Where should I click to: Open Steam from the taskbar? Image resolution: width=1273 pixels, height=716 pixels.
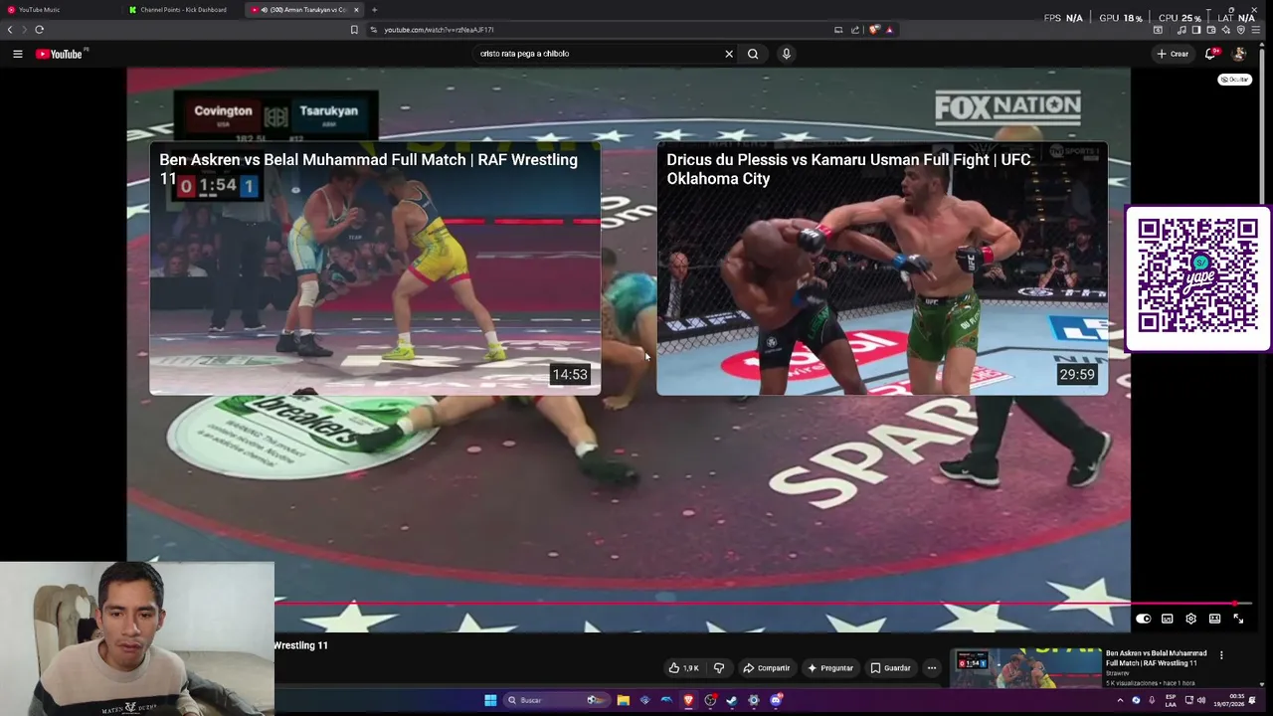(x=732, y=700)
